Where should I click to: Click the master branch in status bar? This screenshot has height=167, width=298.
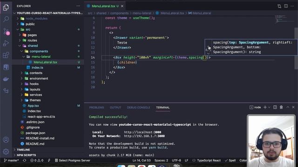[x=11, y=161]
